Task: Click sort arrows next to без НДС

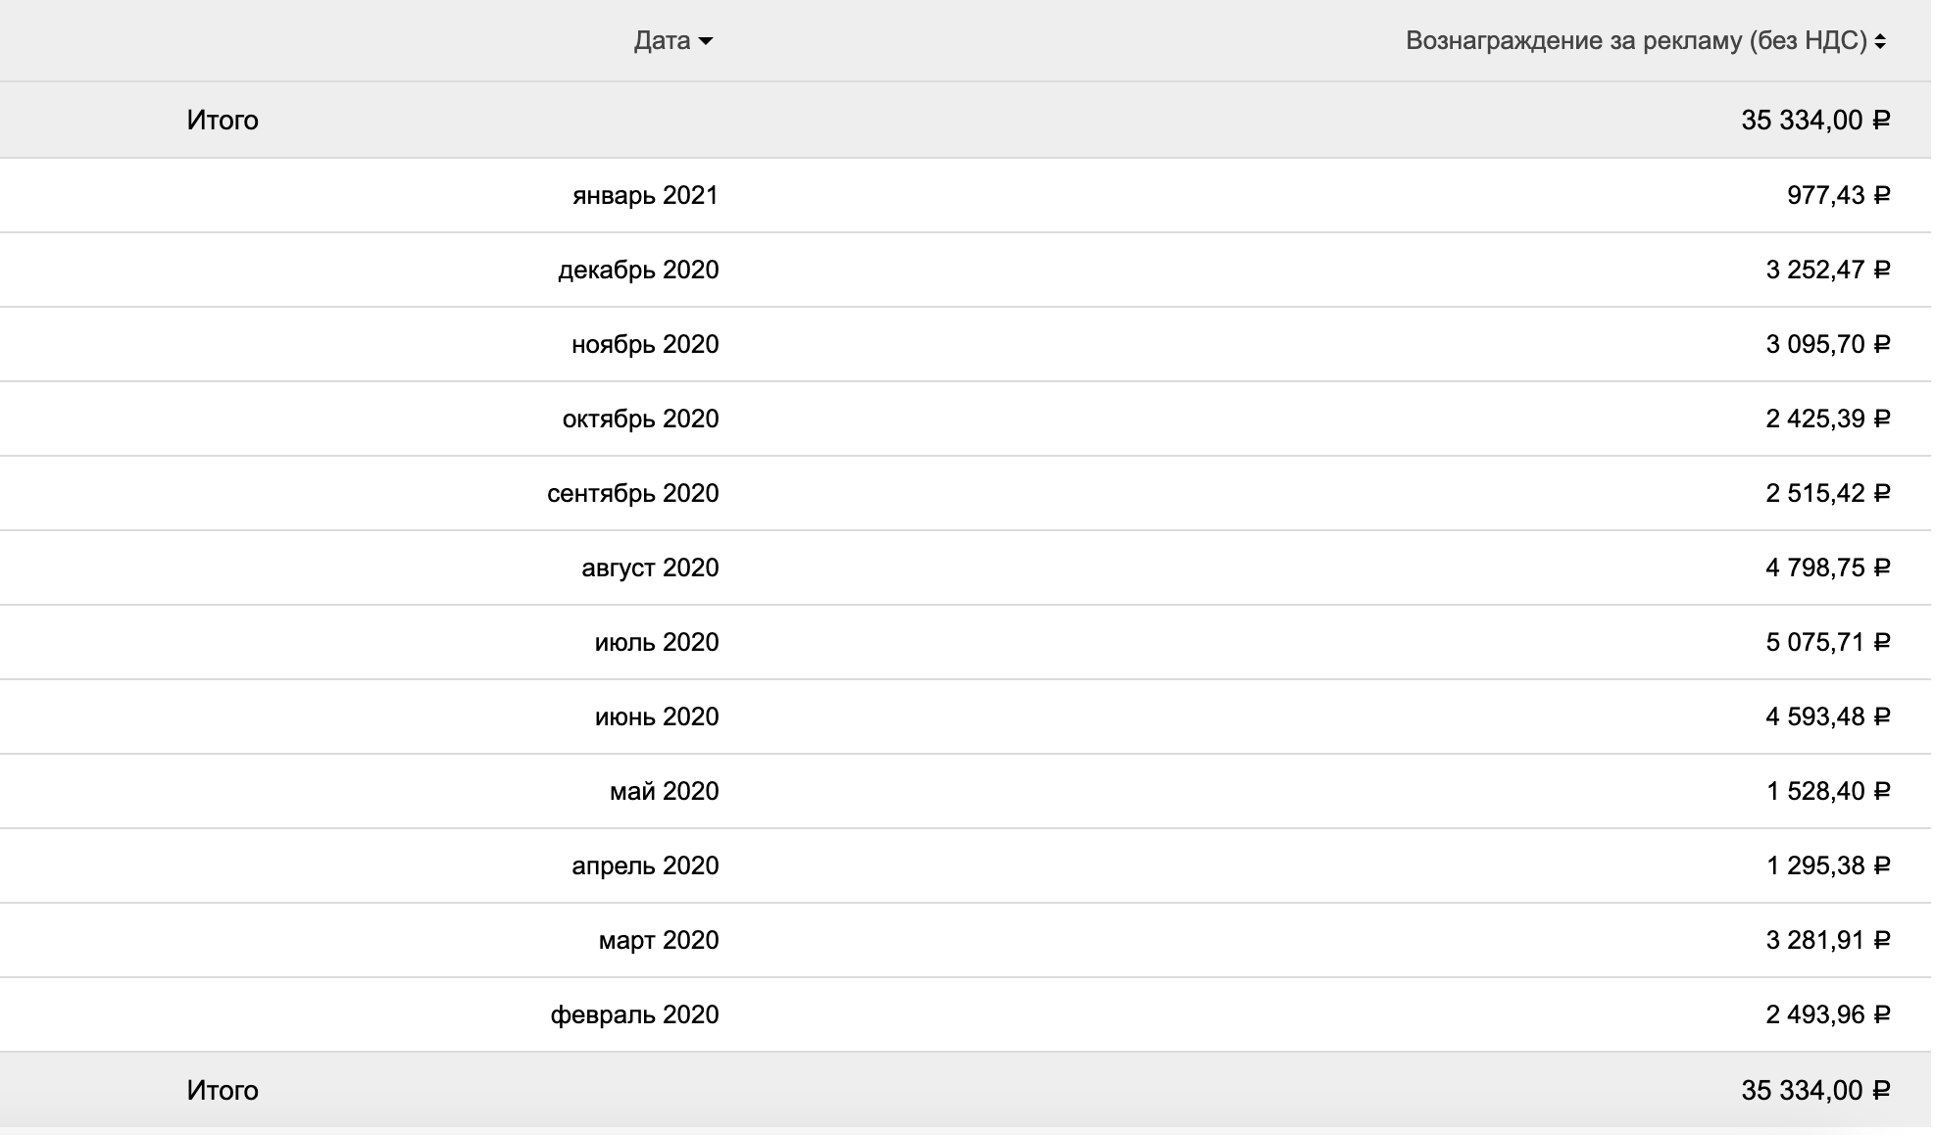Action: point(1879,41)
